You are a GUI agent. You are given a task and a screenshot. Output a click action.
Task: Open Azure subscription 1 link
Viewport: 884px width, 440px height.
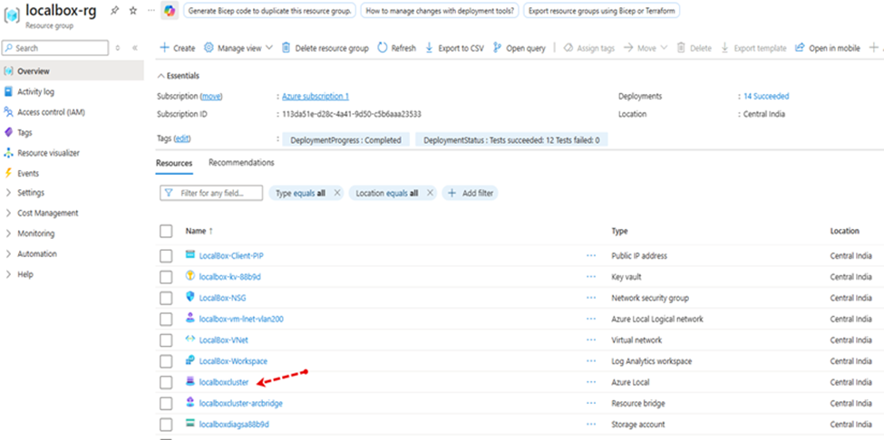tap(316, 96)
